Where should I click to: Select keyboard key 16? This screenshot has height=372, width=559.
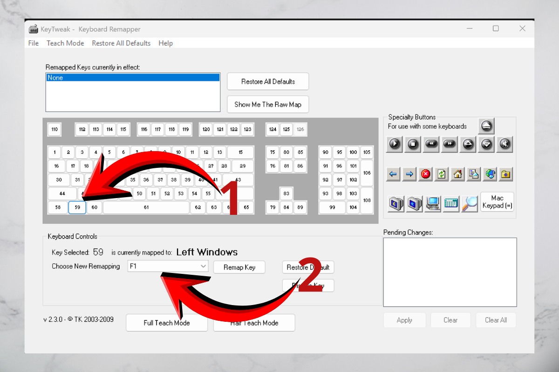pos(56,166)
